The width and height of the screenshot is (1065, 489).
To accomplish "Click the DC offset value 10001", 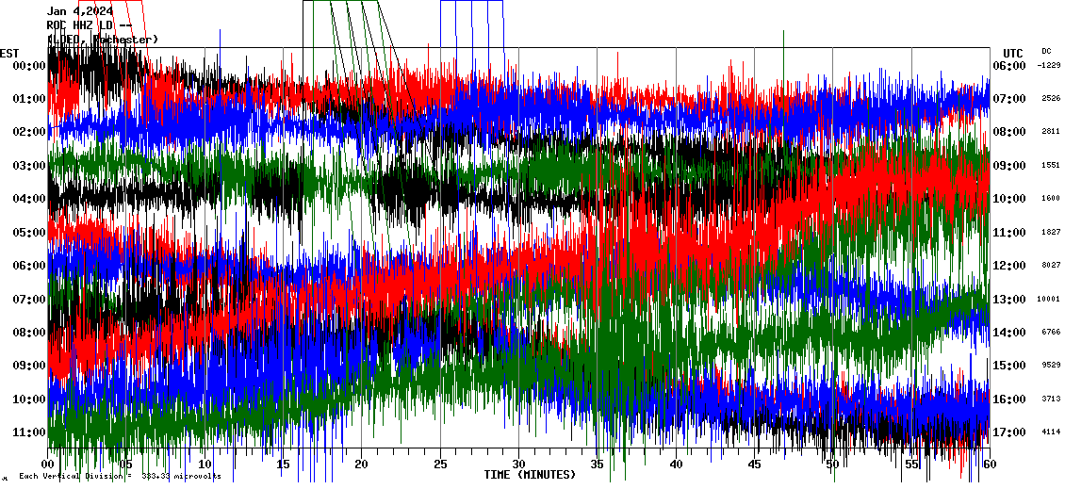I will point(1049,300).
